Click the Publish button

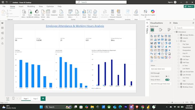(136, 13)
